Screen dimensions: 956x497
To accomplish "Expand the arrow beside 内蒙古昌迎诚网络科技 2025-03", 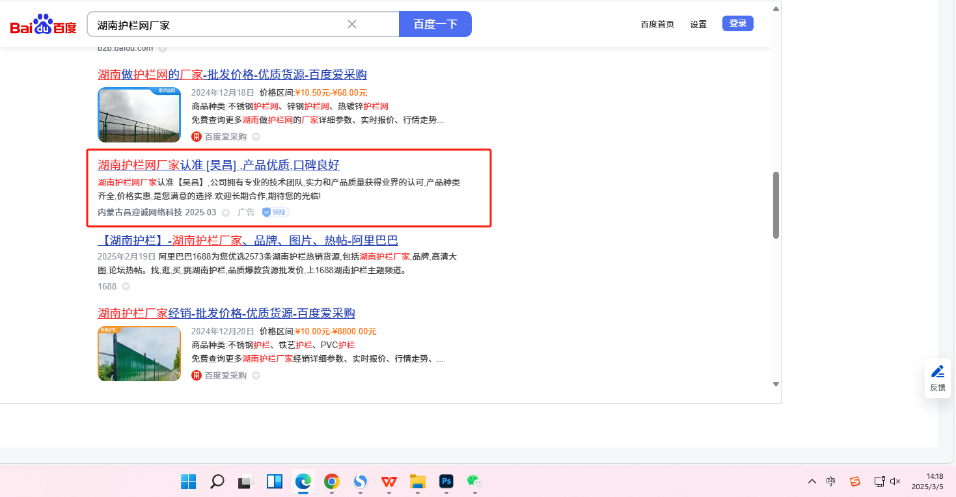I will point(226,213).
